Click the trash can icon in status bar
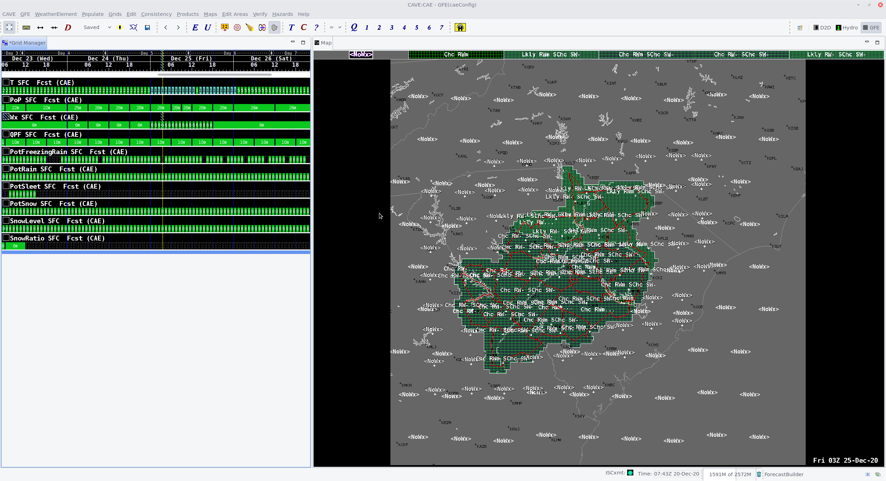Image resolution: width=886 pixels, height=481 pixels. point(759,474)
